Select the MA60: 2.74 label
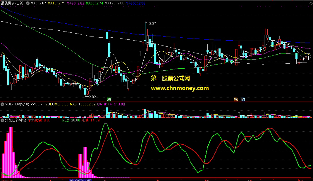 [x=94, y=3]
